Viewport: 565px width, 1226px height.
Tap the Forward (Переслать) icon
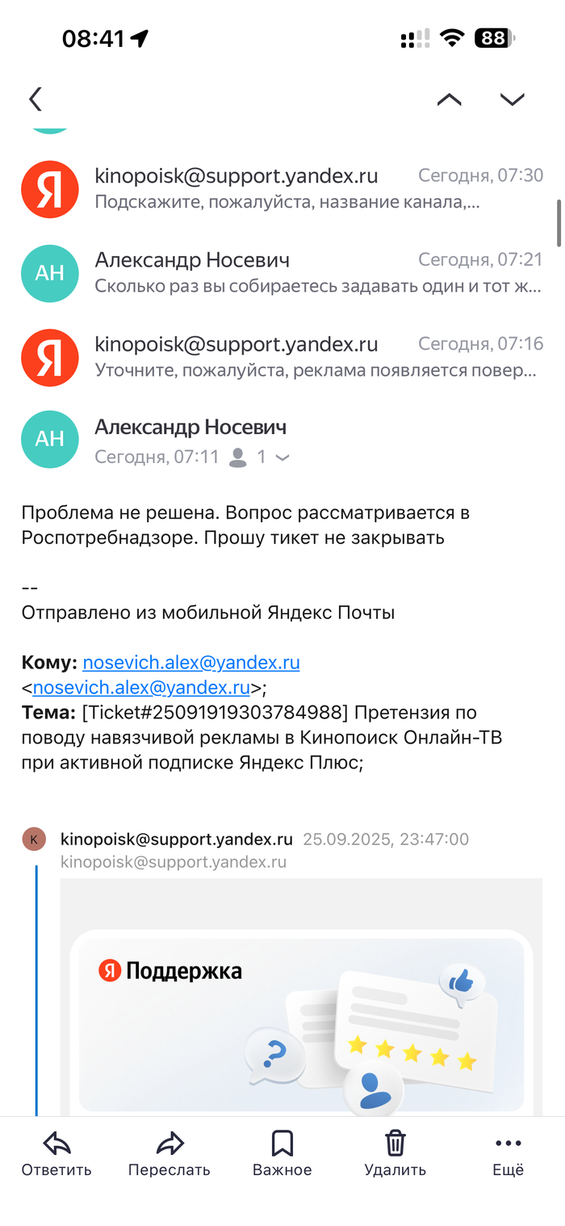coord(169,1143)
